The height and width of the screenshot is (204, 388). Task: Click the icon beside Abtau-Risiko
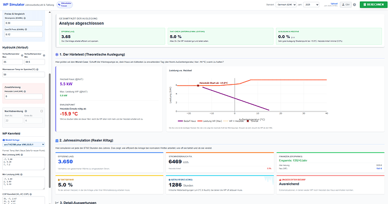coord(169,180)
